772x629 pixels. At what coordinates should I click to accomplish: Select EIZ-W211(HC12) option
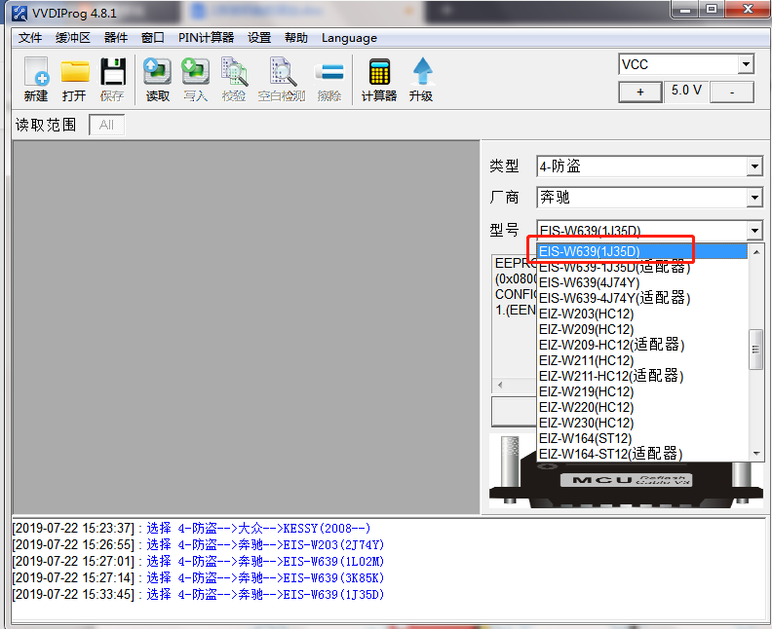[642, 360]
